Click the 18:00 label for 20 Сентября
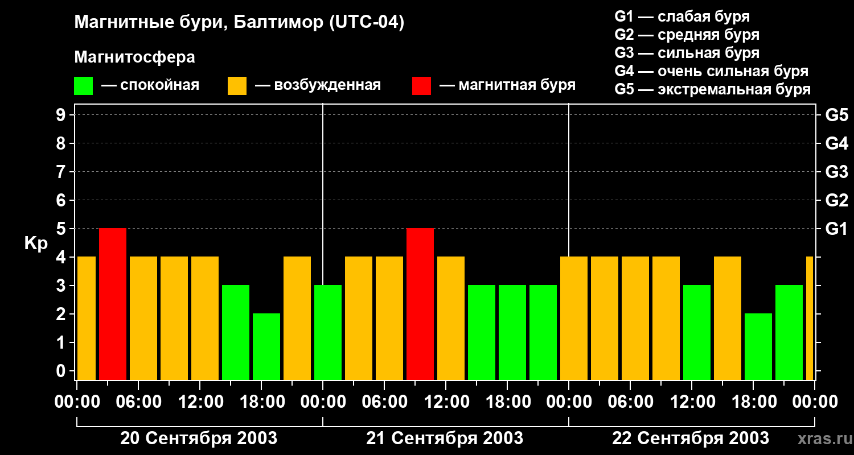Image resolution: width=854 pixels, height=455 pixels. [x=261, y=402]
